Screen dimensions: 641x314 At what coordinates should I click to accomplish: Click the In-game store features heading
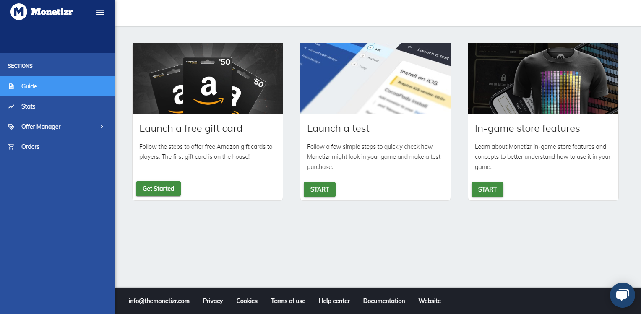(527, 128)
